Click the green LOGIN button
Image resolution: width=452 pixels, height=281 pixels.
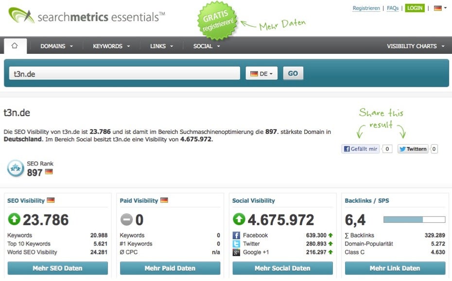415,8
